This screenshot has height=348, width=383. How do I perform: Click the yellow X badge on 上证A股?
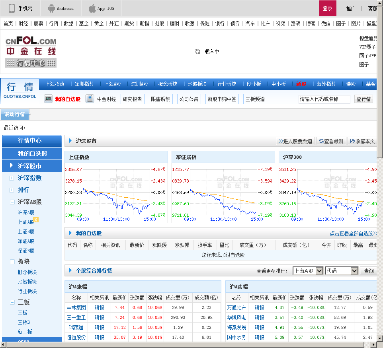tap(36, 220)
